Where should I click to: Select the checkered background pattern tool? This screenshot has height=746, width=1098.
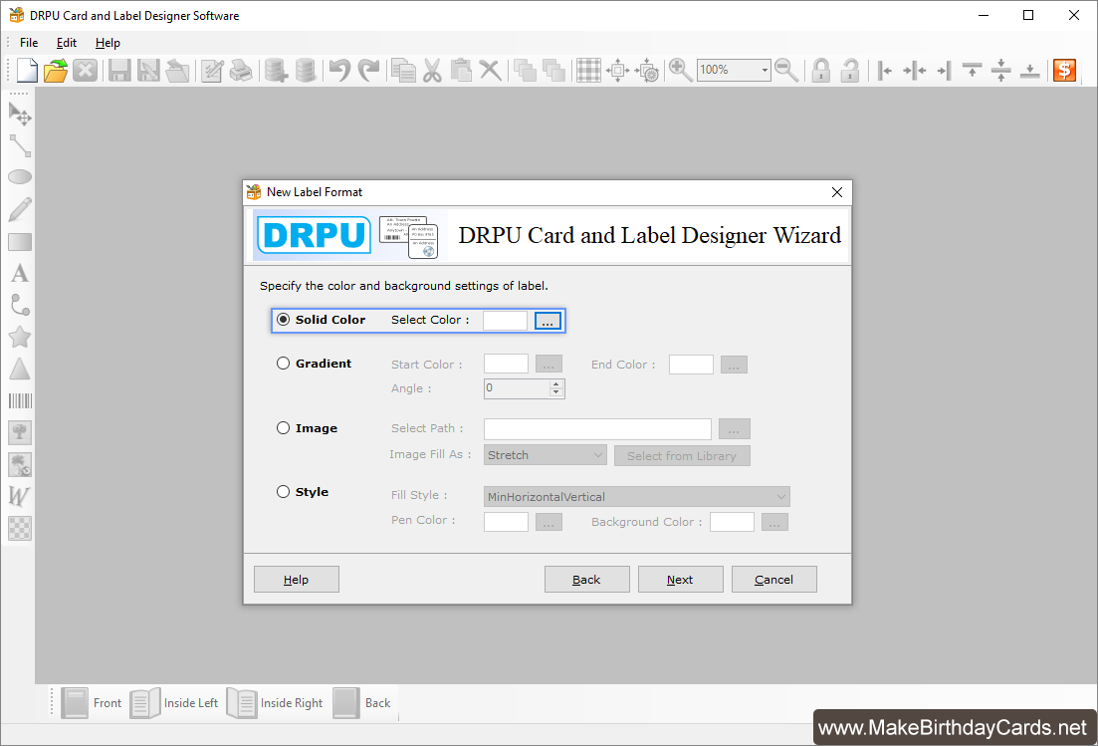point(20,528)
